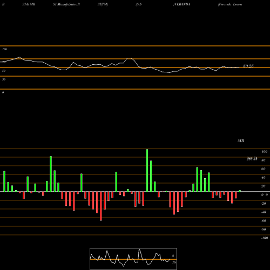Click the RSI value 50.25 label
The width and height of the screenshot is (270, 270).
pyautogui.click(x=248, y=66)
